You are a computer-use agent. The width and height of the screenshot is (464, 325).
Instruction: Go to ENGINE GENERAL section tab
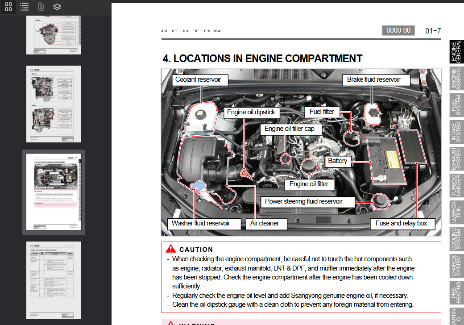click(x=456, y=51)
